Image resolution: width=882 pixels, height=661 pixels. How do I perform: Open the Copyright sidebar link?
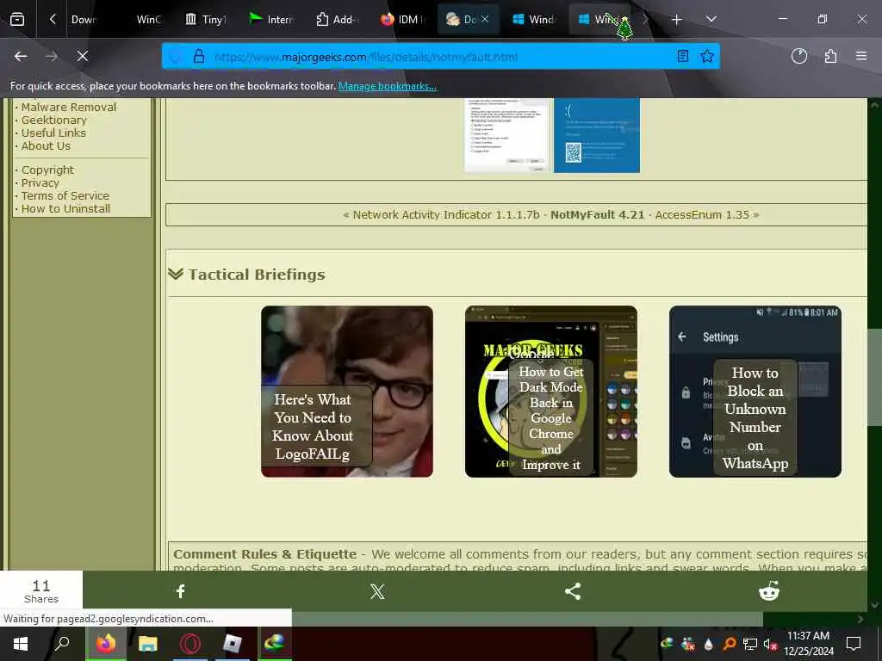point(47,170)
